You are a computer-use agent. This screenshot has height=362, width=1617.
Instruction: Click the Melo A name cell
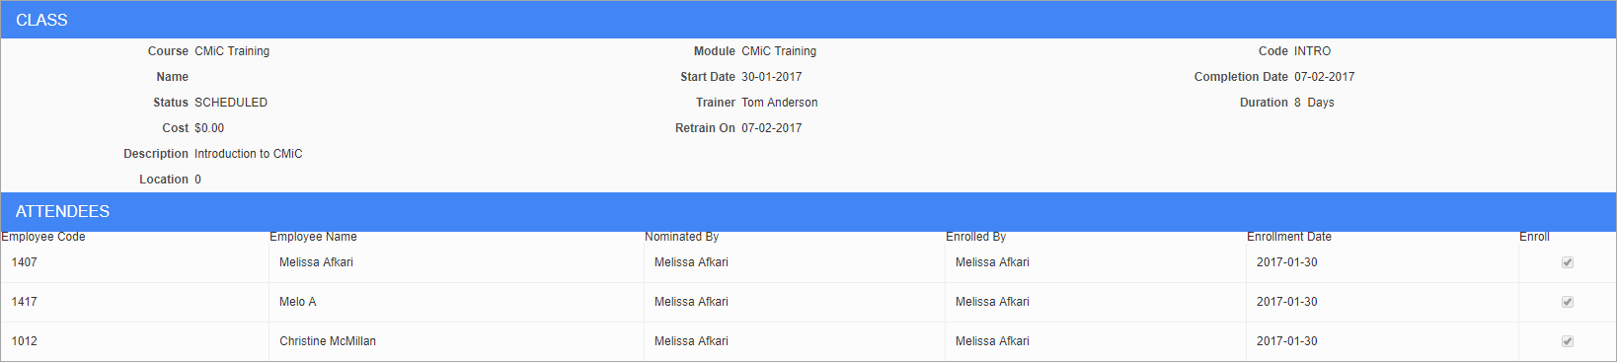tap(456, 302)
